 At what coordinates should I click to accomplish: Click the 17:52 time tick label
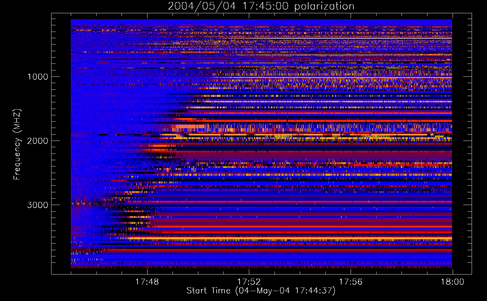click(249, 282)
